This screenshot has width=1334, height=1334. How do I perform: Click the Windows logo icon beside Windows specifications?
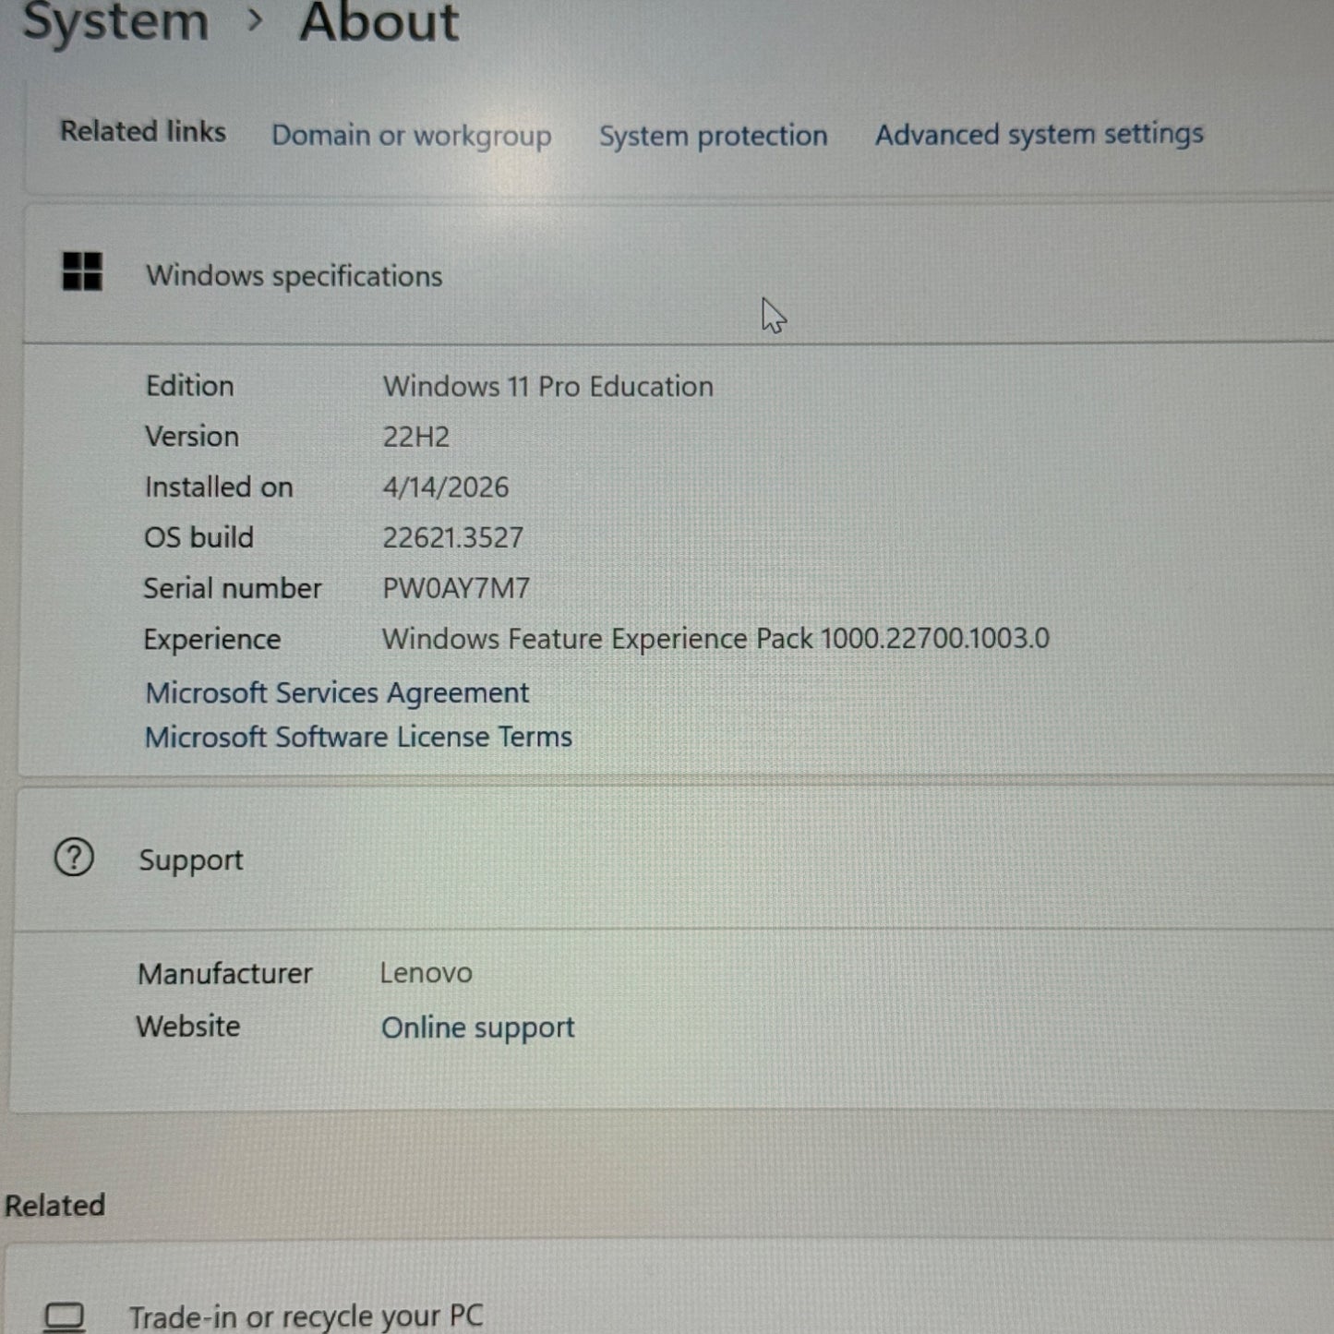click(82, 271)
